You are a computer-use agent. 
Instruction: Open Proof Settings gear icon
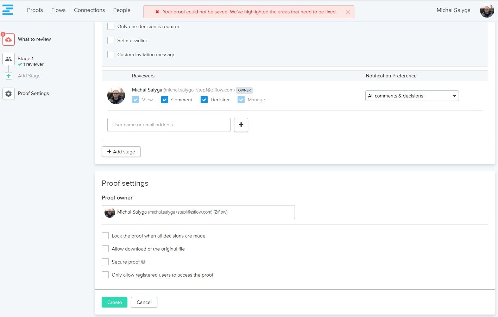pos(8,94)
